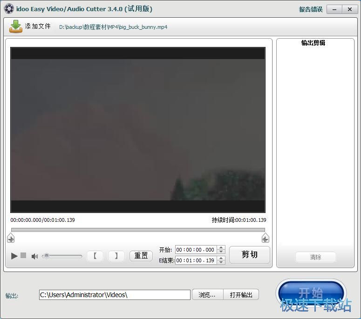
Task: Close the idoo Cutter window
Action: coord(349,9)
